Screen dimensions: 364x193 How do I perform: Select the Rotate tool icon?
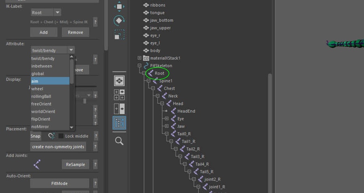[119, 20]
